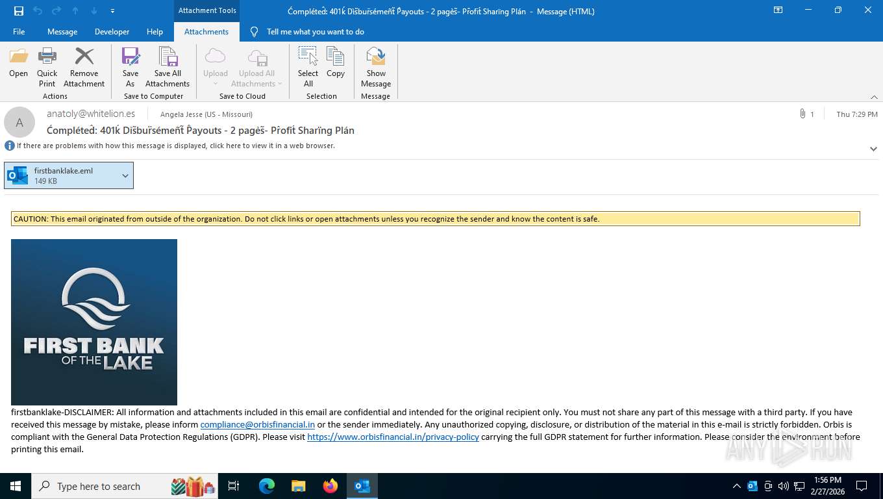Click the Undo arrow in quick access toolbar

38,11
